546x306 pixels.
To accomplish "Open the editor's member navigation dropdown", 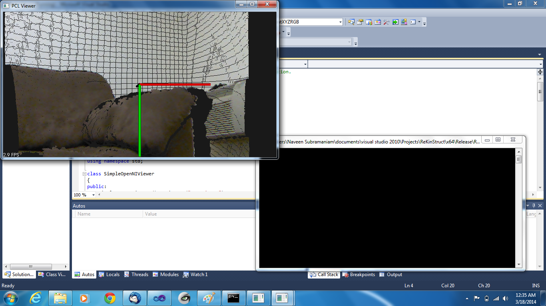I will (x=540, y=64).
